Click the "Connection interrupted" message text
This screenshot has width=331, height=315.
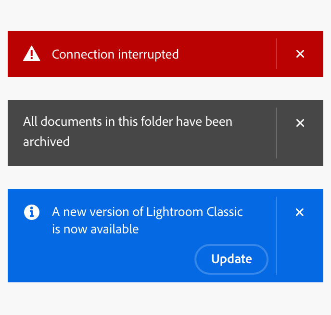(115, 54)
